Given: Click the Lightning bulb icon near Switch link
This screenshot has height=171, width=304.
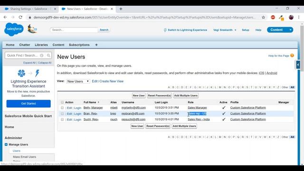Looking at the screenshot, I should point(165,30).
